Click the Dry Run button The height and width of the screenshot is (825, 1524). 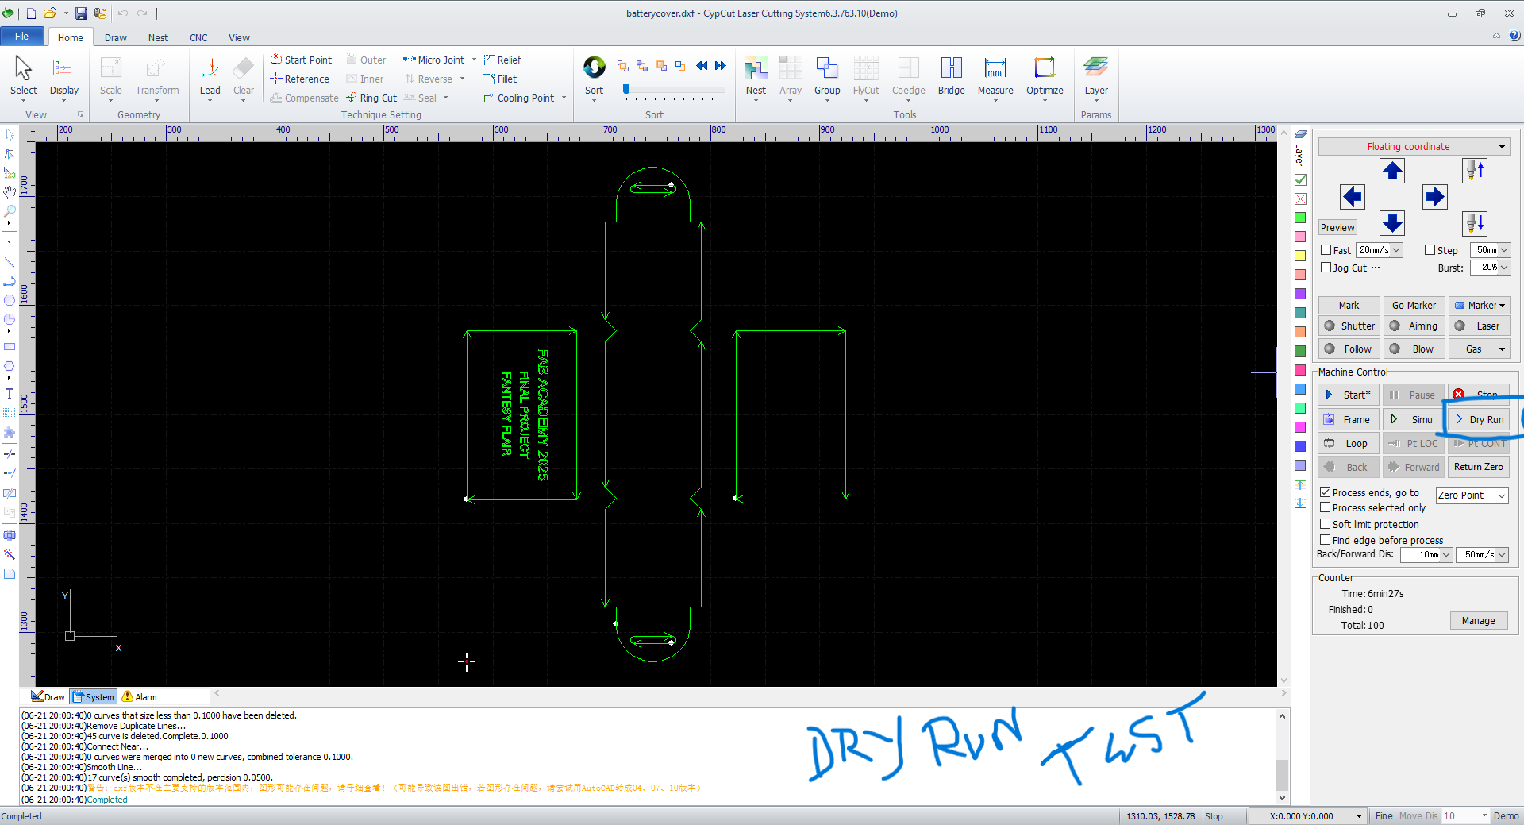(1479, 419)
